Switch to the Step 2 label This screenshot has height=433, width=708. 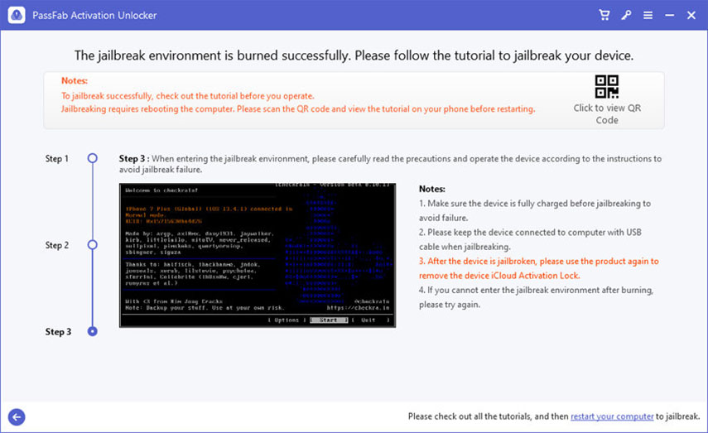57,245
